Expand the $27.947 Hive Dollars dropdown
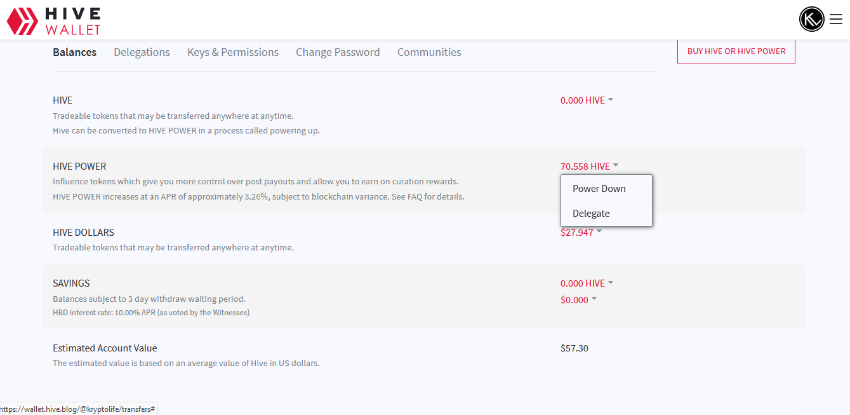 (x=577, y=233)
